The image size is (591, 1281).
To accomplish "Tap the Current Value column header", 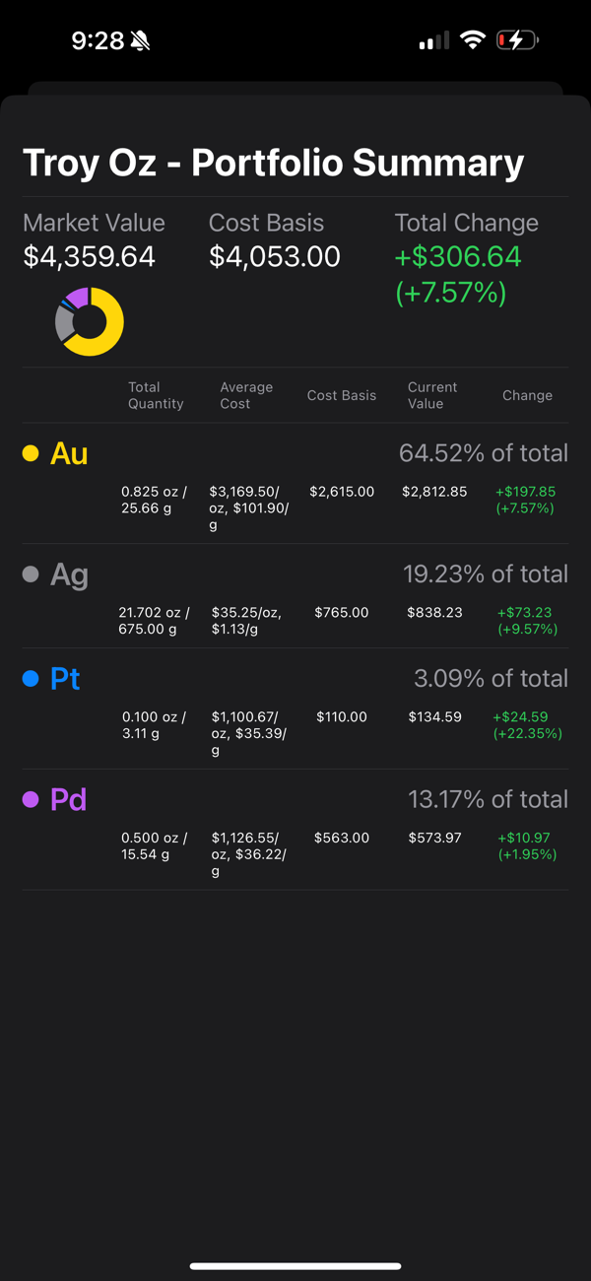I will [432, 395].
